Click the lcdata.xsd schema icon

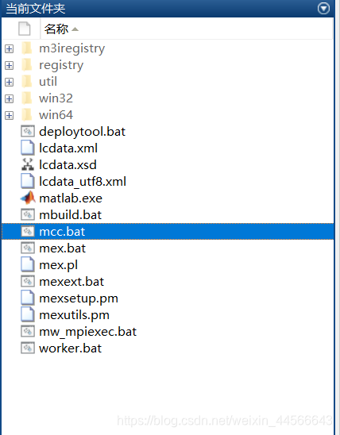(x=28, y=164)
